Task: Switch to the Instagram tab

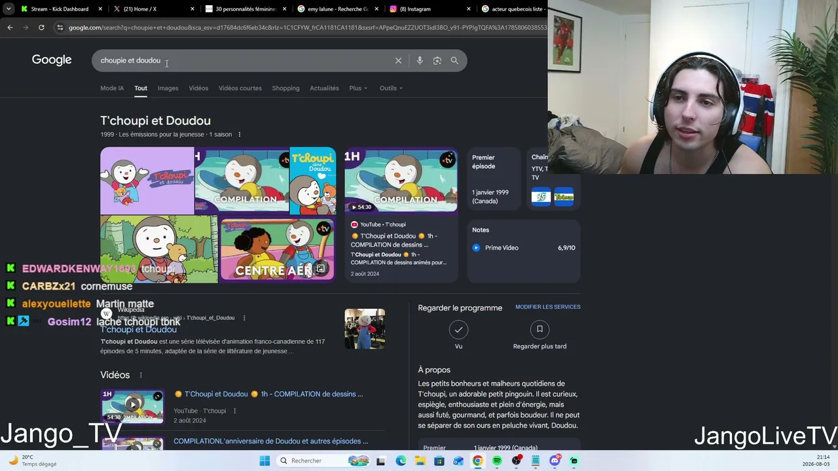Action: point(430,9)
